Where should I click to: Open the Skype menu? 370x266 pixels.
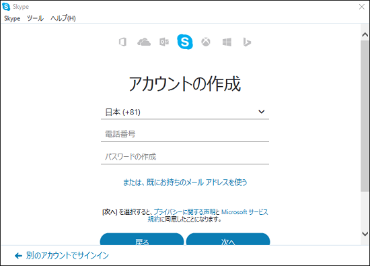tap(12, 18)
